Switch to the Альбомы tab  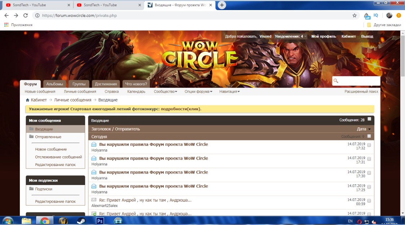(x=55, y=84)
